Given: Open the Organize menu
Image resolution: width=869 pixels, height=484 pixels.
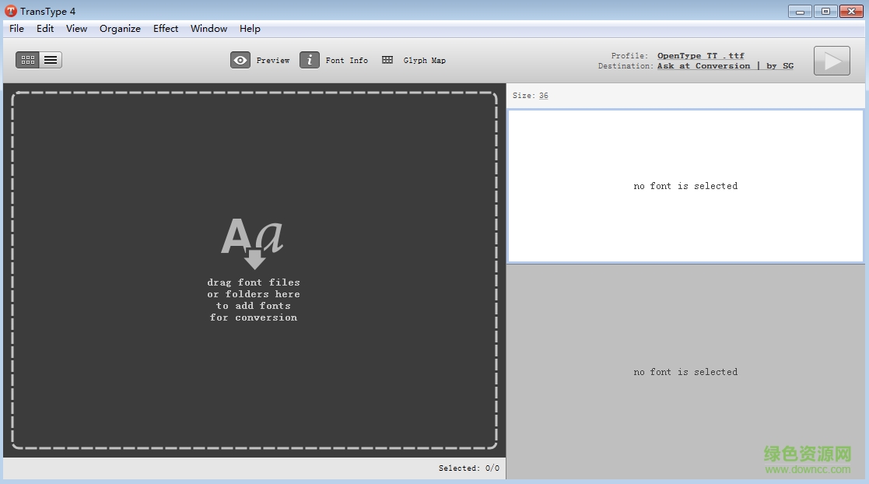Looking at the screenshot, I should coord(120,29).
